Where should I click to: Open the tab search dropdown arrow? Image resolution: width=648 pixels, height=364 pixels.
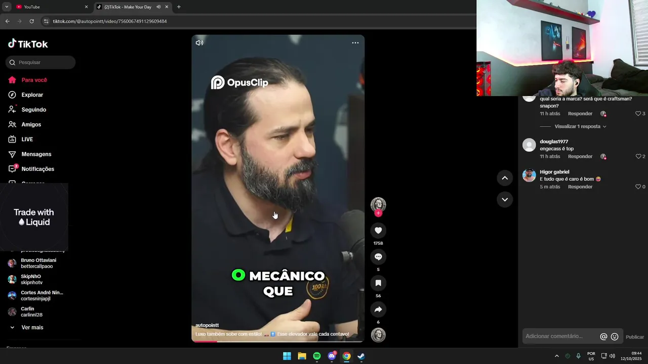point(7,7)
